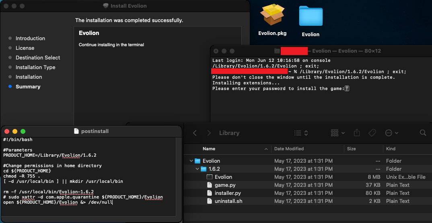Close the postinstall editor window

point(7,131)
